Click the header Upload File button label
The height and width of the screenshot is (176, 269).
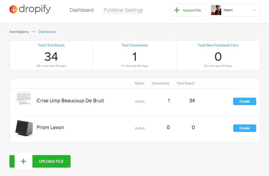pos(192,10)
